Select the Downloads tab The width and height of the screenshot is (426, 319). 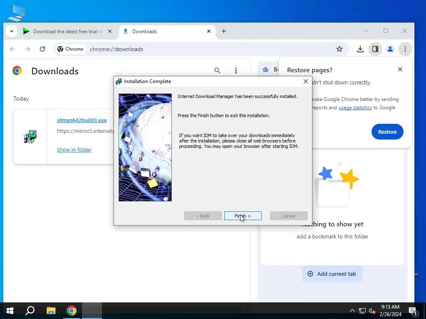pyautogui.click(x=166, y=32)
